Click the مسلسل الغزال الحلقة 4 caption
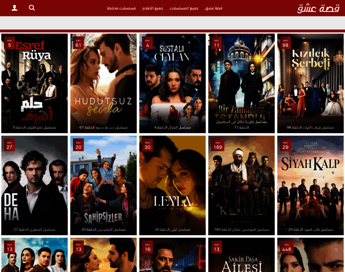 tap(172, 127)
